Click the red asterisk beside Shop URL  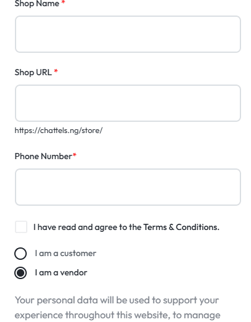point(56,71)
